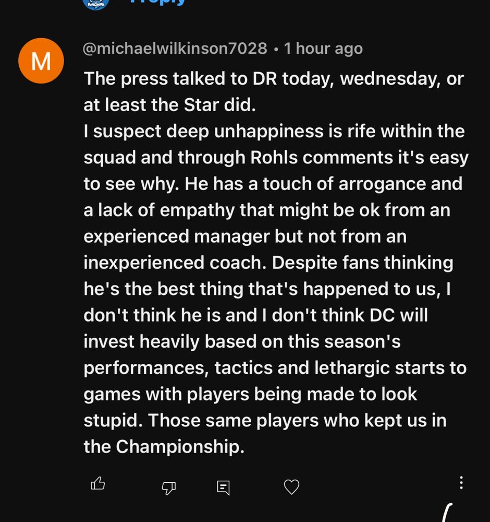Open the orange M profile avatar
The width and height of the screenshot is (490, 522).
[x=41, y=61]
